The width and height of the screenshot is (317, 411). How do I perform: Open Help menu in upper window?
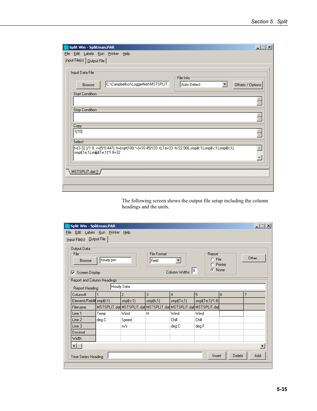(x=126, y=54)
